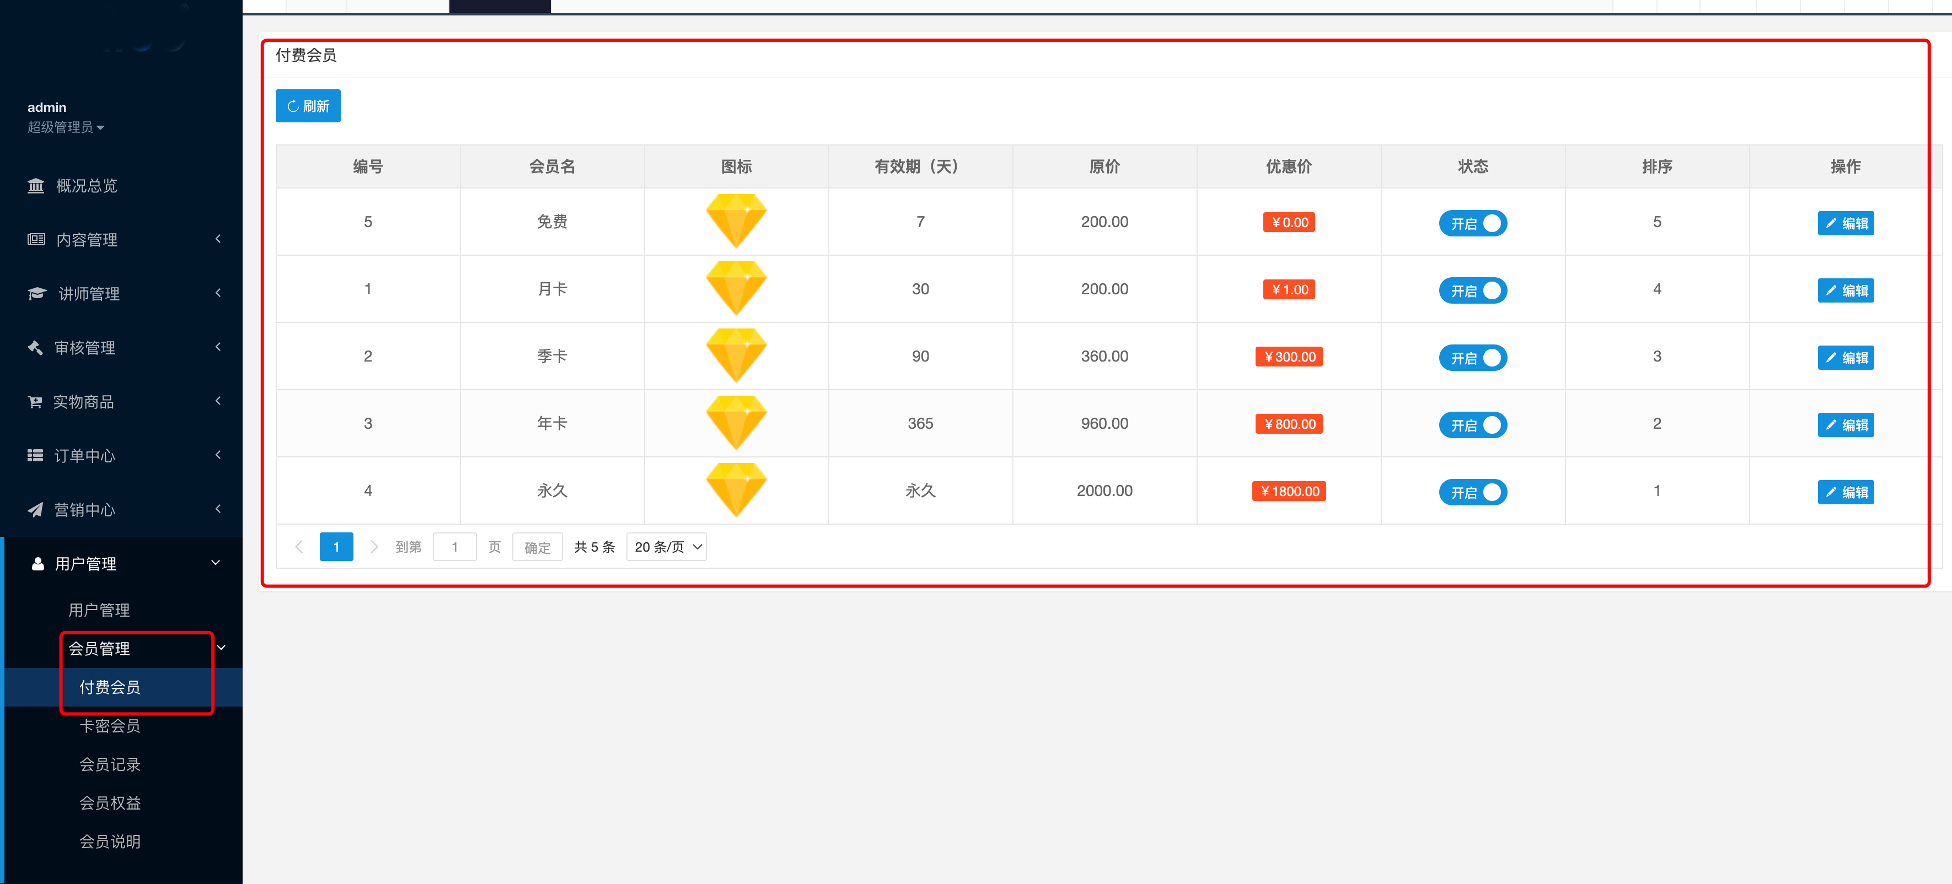The width and height of the screenshot is (1952, 884).
Task: Toggle 开启 status switch for 月卡 member
Action: (1472, 291)
